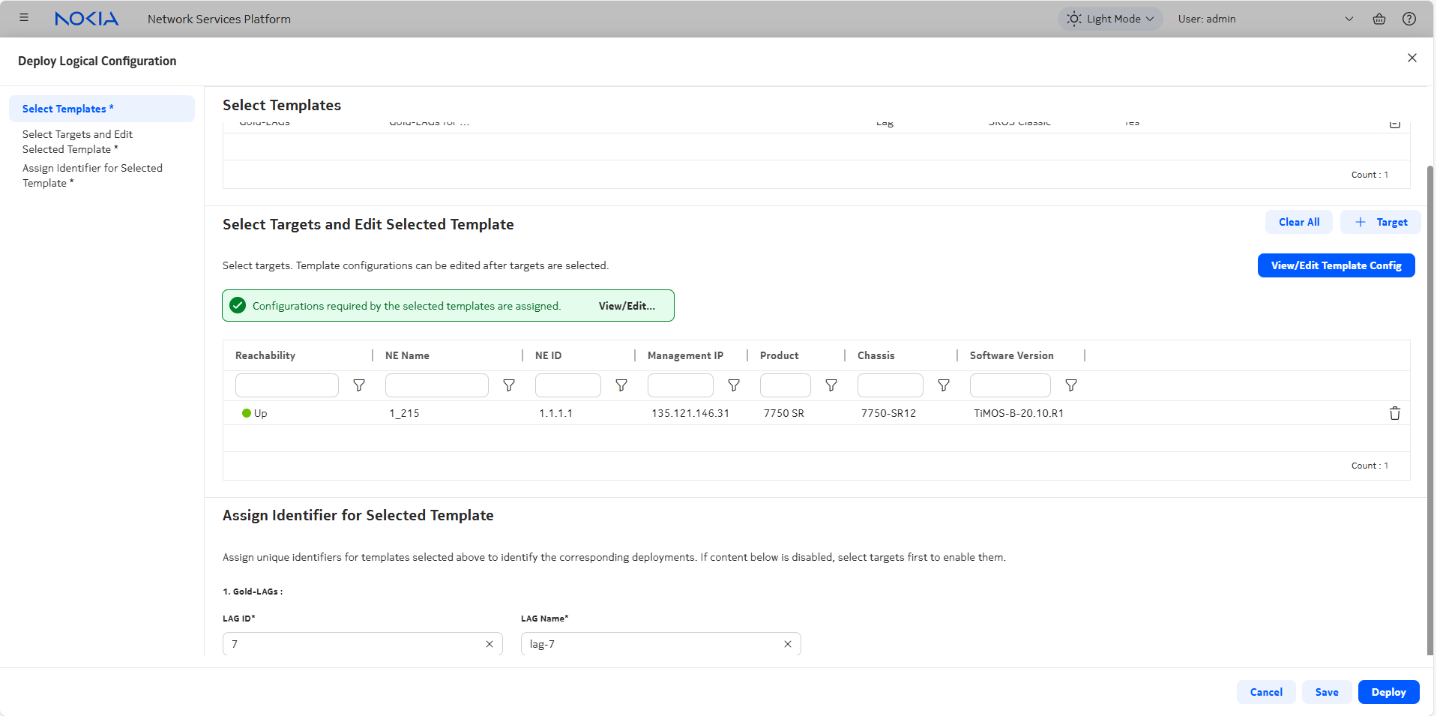
Task: Click the View/Edit... link in success banner
Action: pyautogui.click(x=627, y=306)
